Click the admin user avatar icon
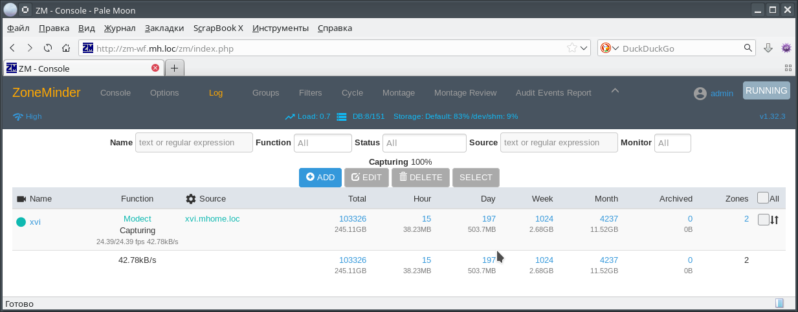Screen dimensions: 798x312 (x=700, y=94)
